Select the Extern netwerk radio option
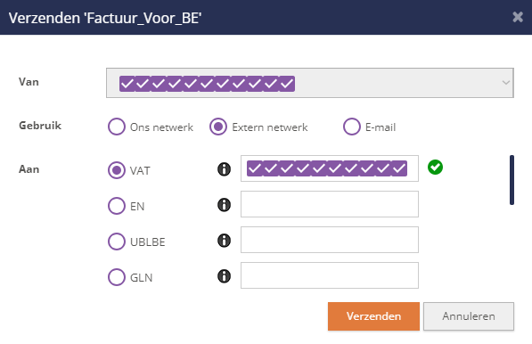Viewport: 532px width, 344px height. pyautogui.click(x=218, y=127)
